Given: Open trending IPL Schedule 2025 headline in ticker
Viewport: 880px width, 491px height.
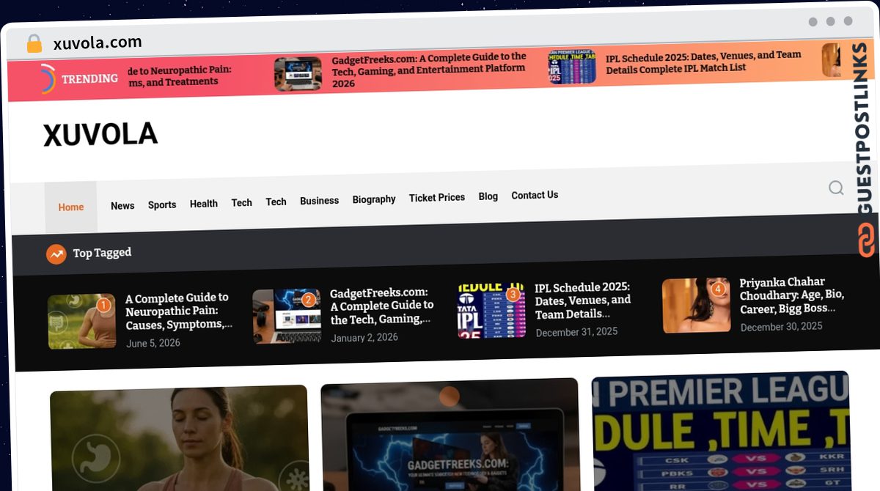Looking at the screenshot, I should (703, 62).
